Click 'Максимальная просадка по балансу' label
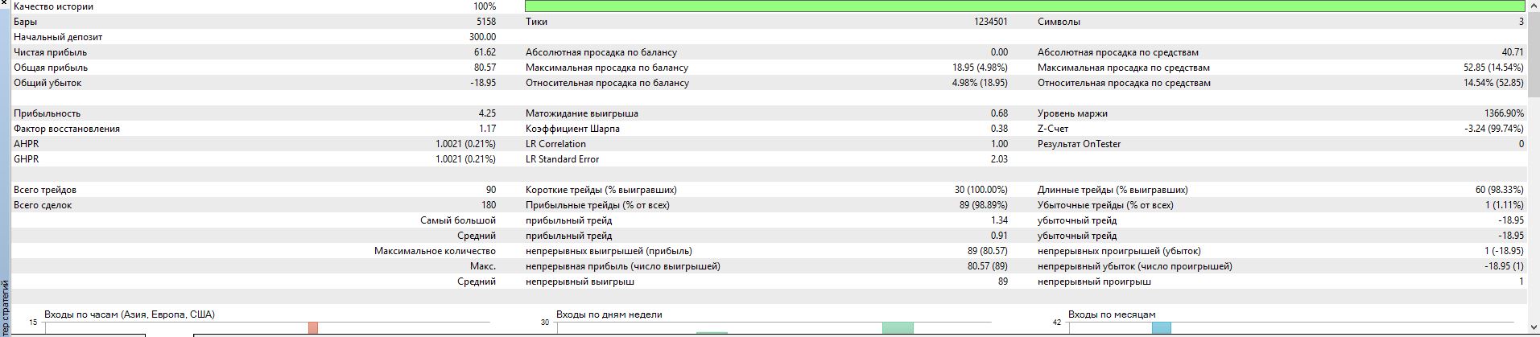The height and width of the screenshot is (337, 1540). 607,68
